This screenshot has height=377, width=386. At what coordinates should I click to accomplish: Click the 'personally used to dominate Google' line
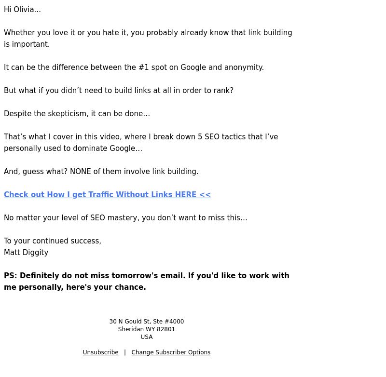coord(73,148)
